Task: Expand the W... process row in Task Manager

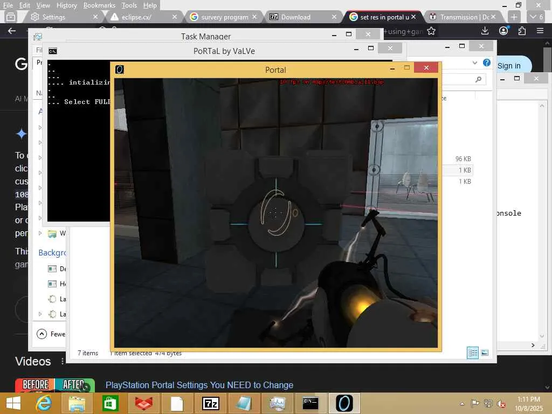Action: (40, 233)
